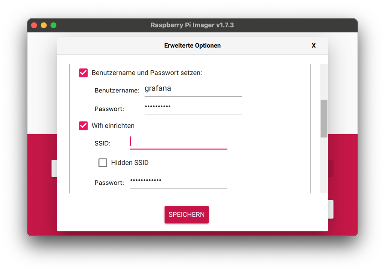Click the Raspberry Pi Imager title bar

[x=192, y=25]
